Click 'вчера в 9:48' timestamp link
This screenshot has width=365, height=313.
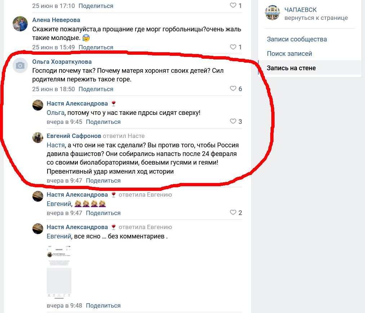coord(64,305)
